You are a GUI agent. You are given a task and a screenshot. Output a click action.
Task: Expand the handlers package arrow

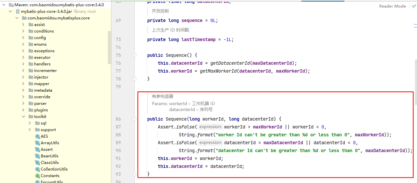click(x=23, y=64)
